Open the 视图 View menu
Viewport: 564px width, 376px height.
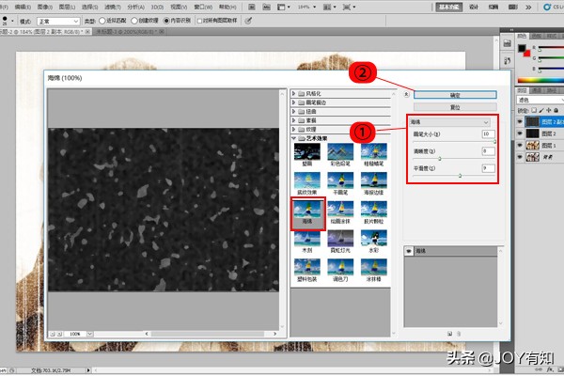(179, 7)
